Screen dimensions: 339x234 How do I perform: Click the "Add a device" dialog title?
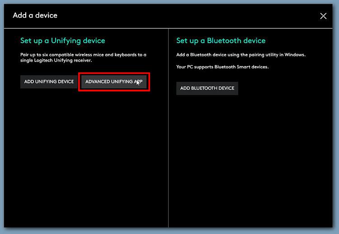(x=35, y=15)
